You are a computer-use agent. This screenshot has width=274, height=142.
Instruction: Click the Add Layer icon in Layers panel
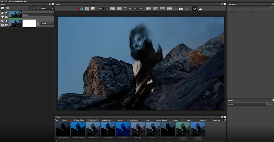pyautogui.click(x=3, y=8)
